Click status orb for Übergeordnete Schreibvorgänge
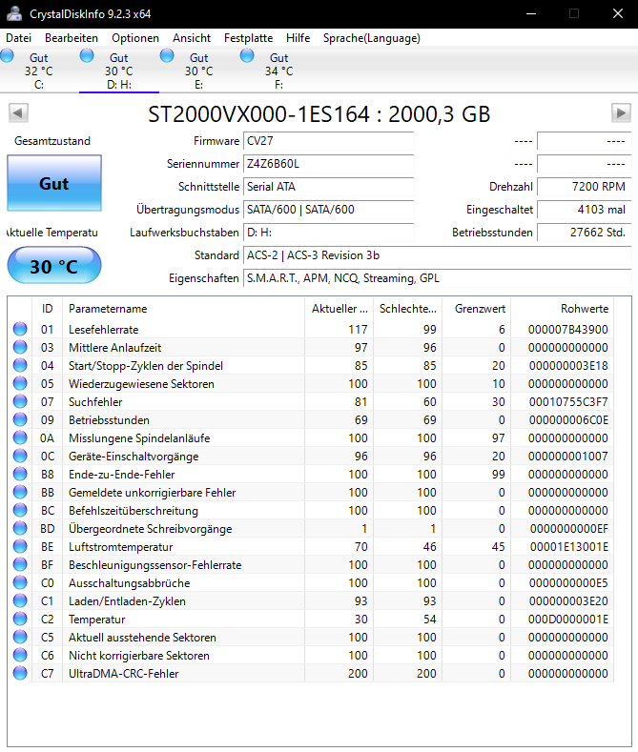Image resolution: width=638 pixels, height=752 pixels. pyautogui.click(x=20, y=529)
